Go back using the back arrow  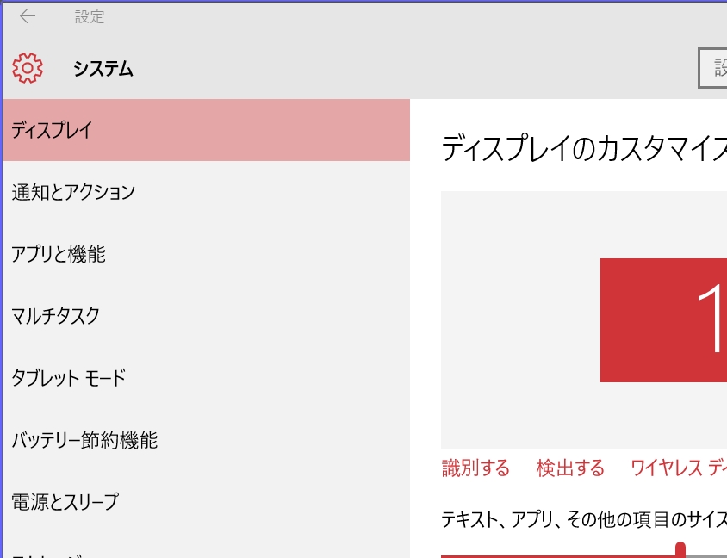pos(28,16)
